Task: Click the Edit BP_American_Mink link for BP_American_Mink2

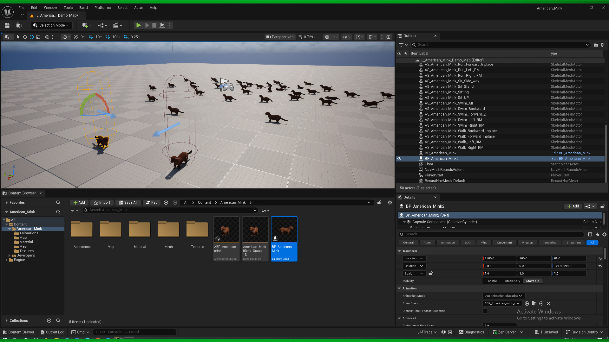Action: [x=571, y=159]
